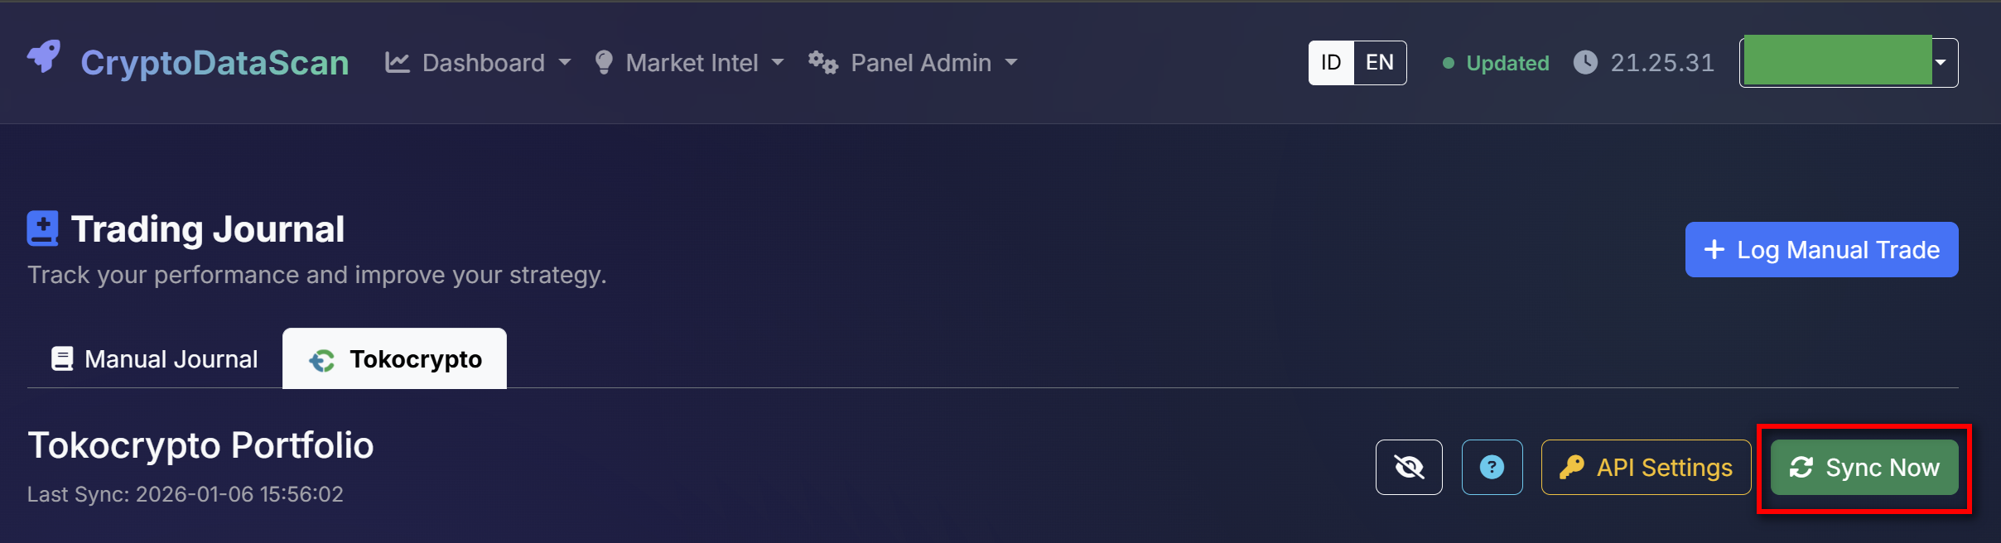Hide portfolio balances with the eye-slash toggle
Image resolution: width=2001 pixels, height=543 pixels.
(x=1408, y=467)
